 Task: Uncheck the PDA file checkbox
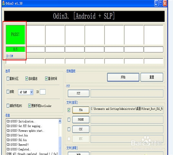pyautogui.click(x=69, y=110)
